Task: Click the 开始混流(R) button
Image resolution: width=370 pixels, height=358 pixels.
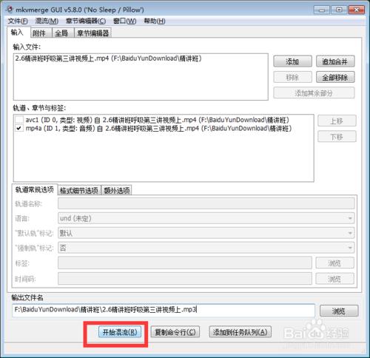Action: (120, 332)
